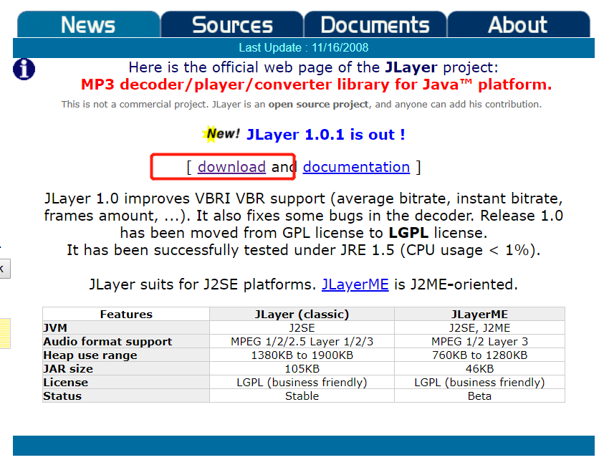Click the Features column header
Viewport: 604px width, 460px height.
coord(126,314)
